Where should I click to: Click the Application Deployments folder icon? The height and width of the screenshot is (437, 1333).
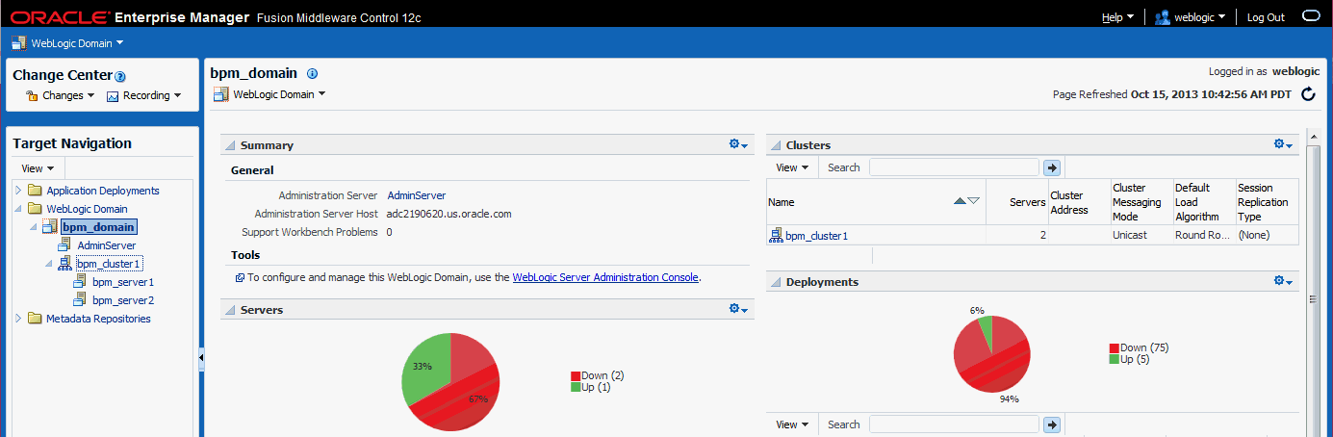click(x=35, y=191)
